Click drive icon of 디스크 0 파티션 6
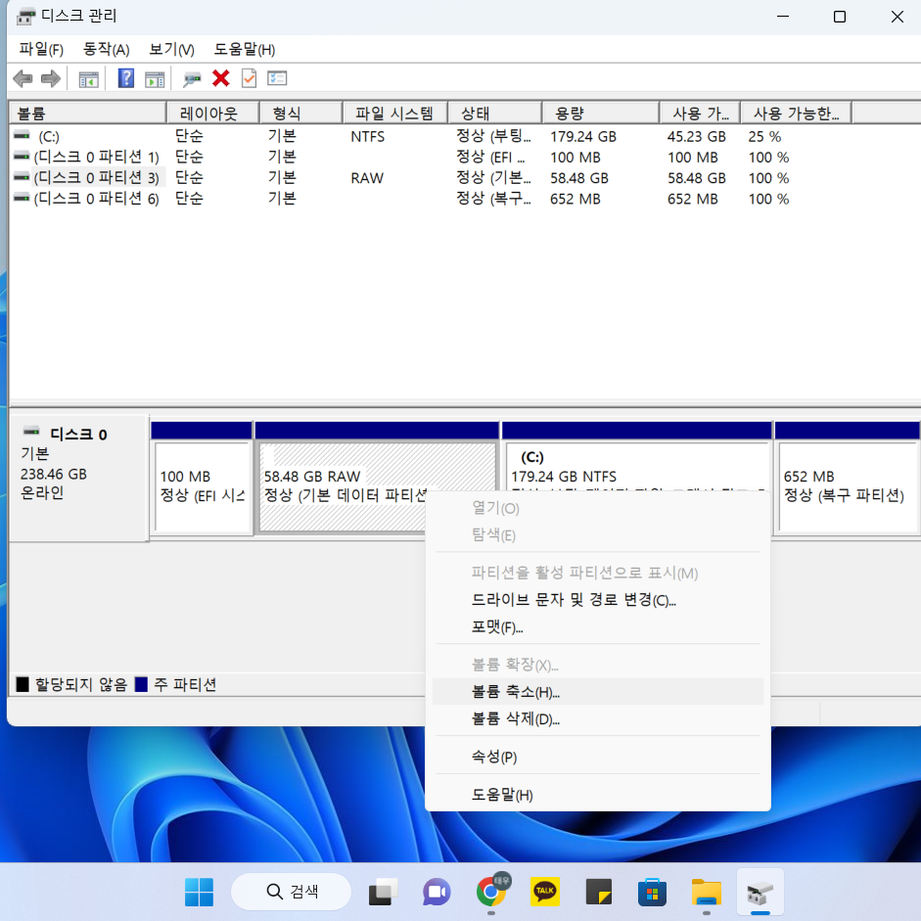 22,198
